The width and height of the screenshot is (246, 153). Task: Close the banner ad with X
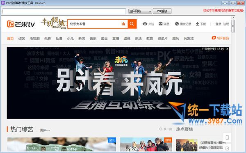(227, 49)
